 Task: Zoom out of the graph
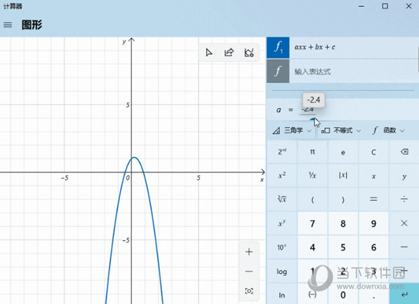[249, 271]
